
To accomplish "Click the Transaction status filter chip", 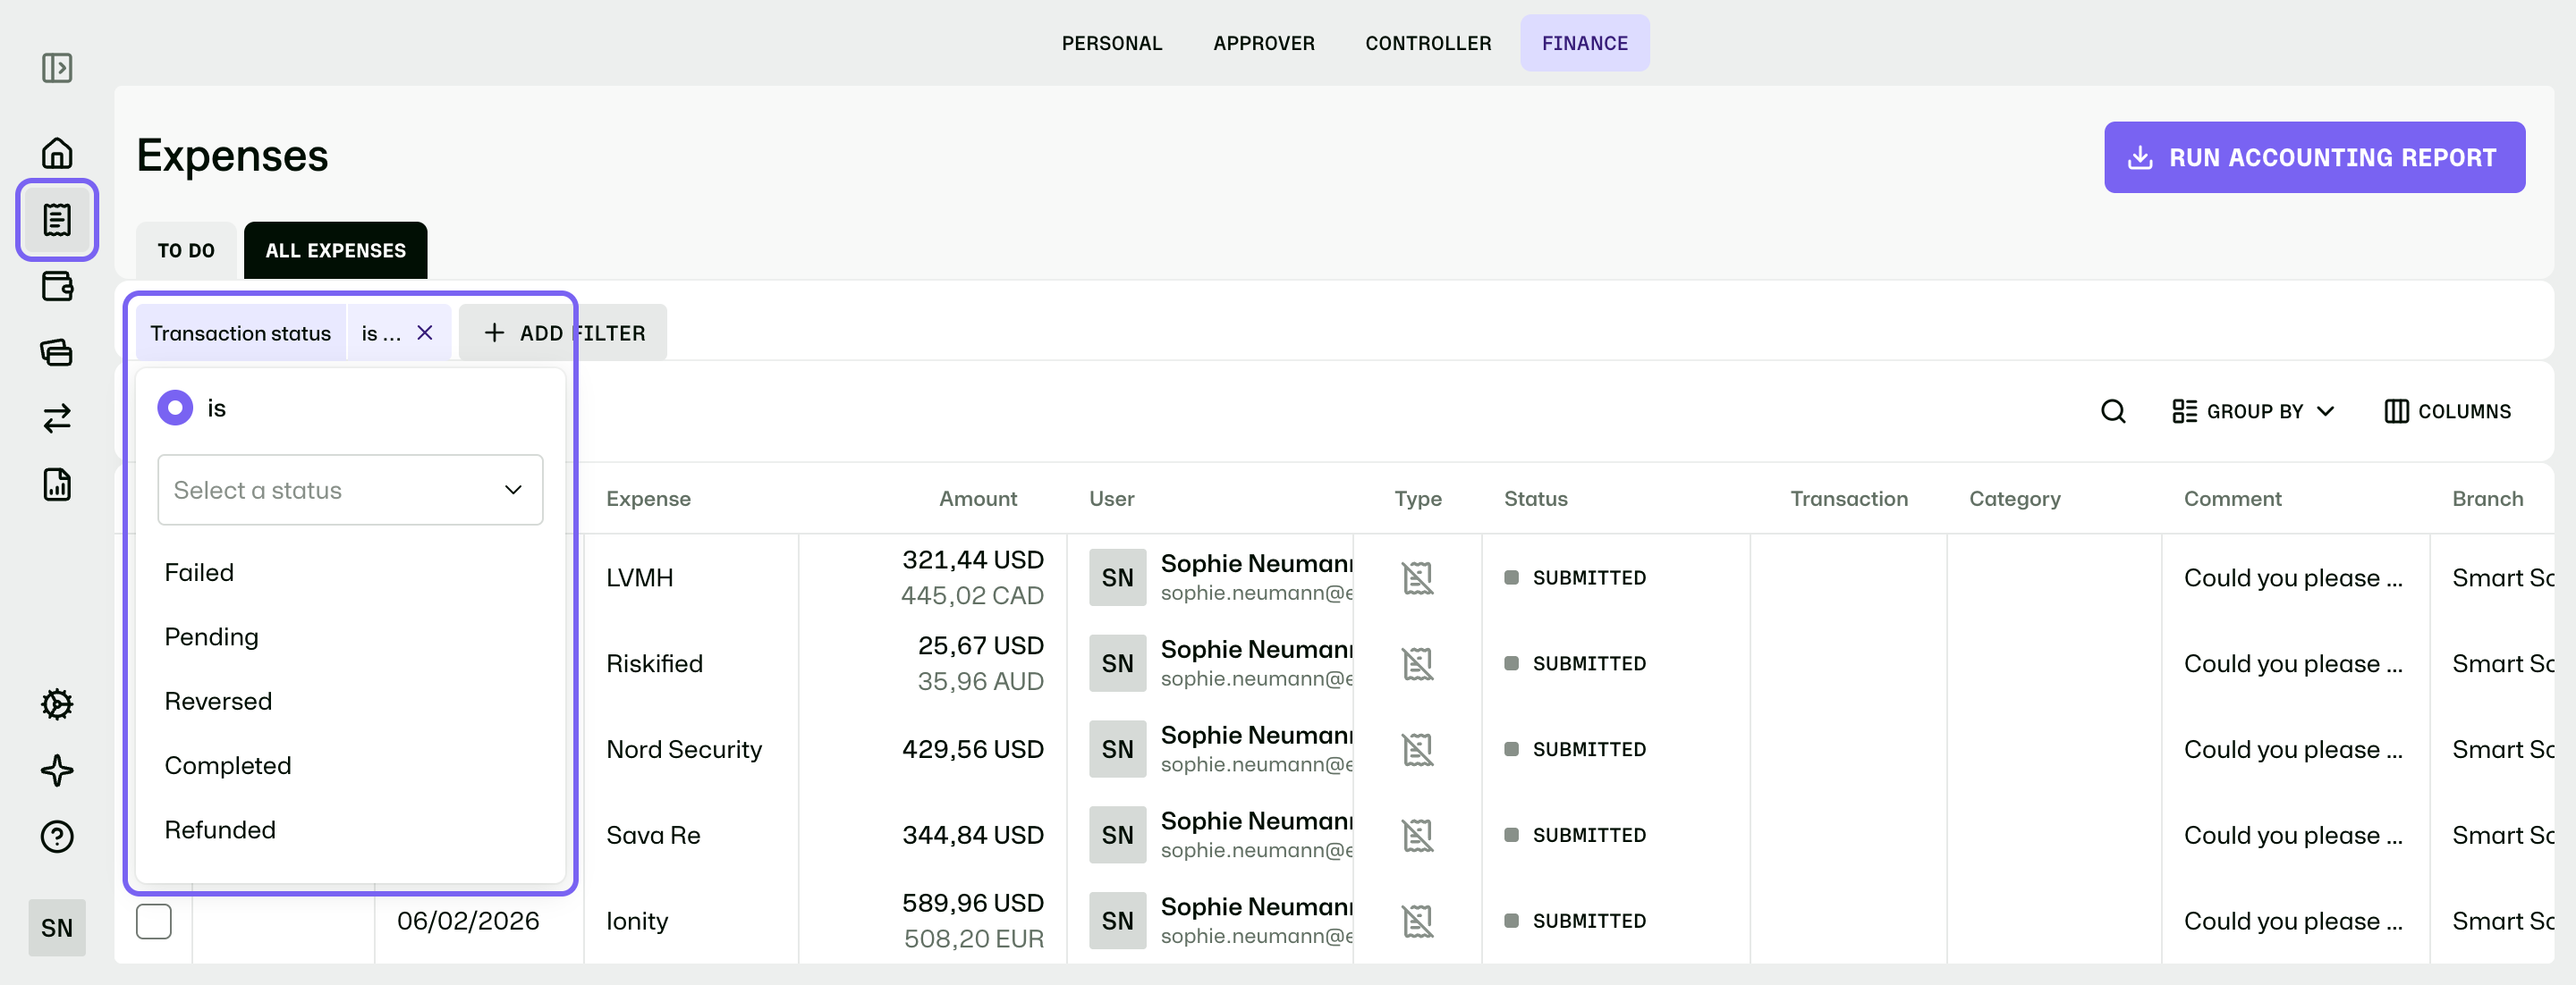I will click(240, 333).
